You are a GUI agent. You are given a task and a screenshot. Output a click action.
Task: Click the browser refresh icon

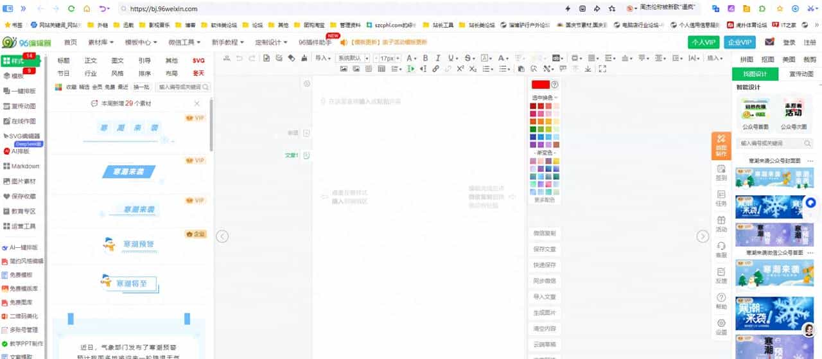71,9
